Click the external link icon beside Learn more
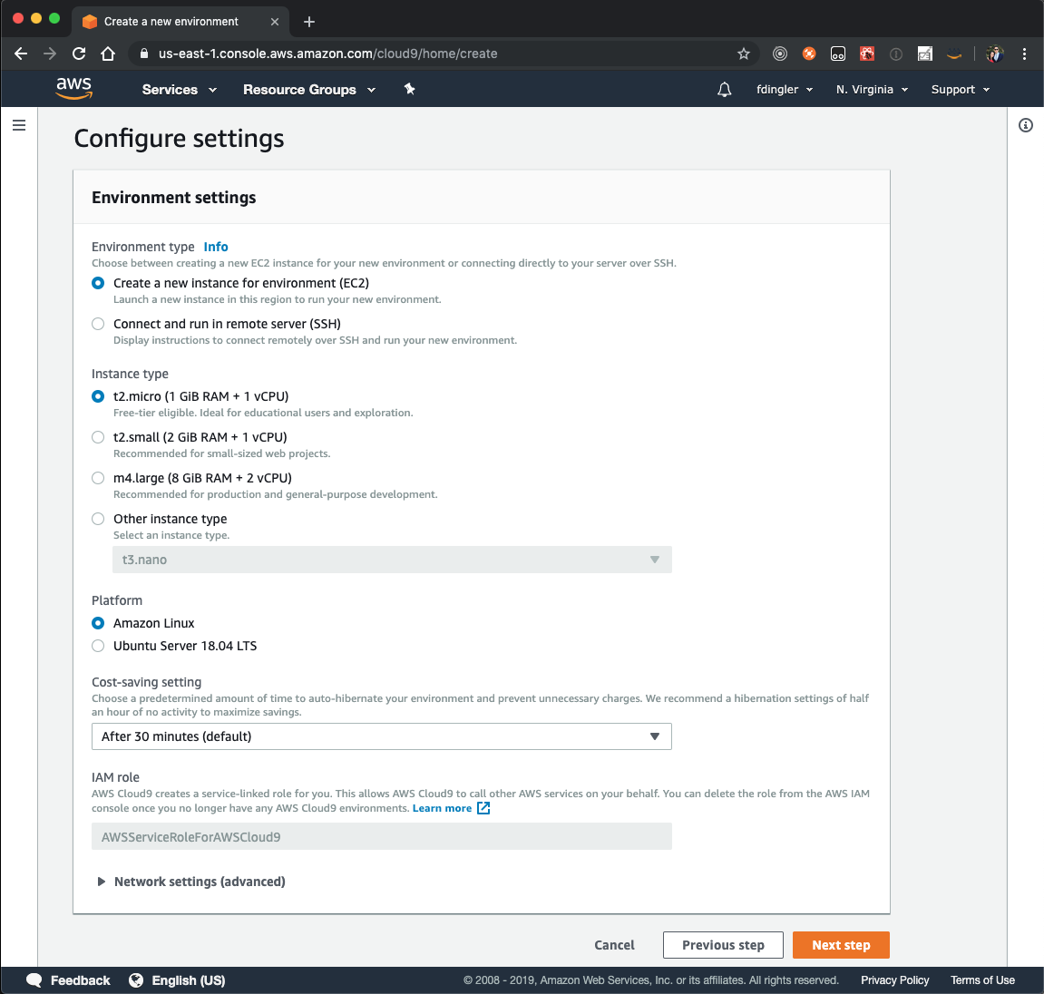The width and height of the screenshot is (1044, 994). tap(483, 808)
